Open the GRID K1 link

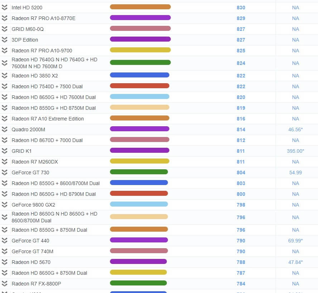[21, 151]
